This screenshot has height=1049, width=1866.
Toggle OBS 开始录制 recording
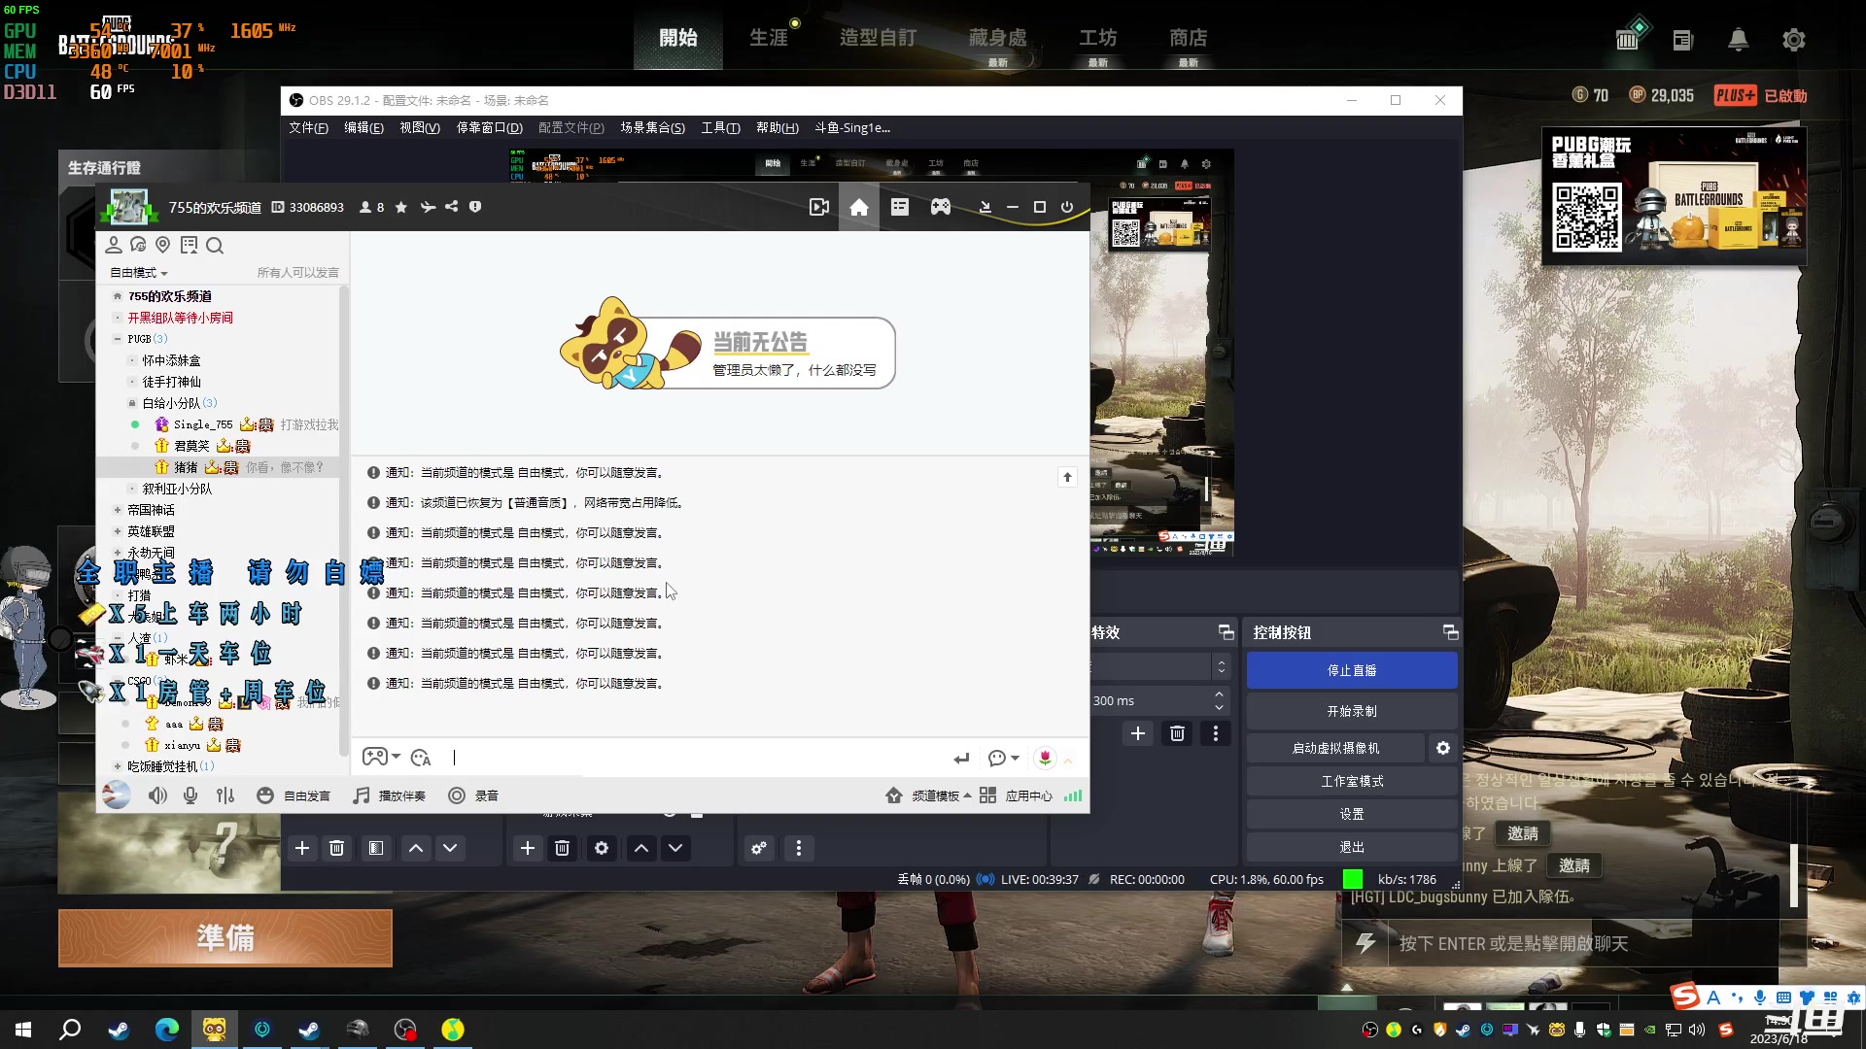point(1352,711)
